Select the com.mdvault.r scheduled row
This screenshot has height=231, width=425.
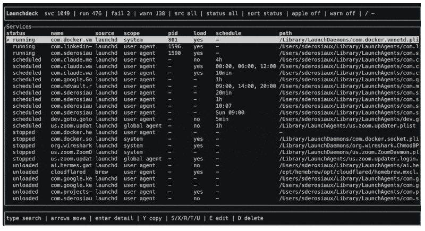click(x=212, y=86)
